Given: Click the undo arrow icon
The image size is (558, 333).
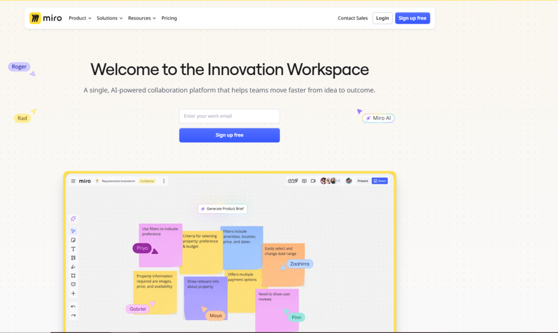Looking at the screenshot, I should [73, 306].
